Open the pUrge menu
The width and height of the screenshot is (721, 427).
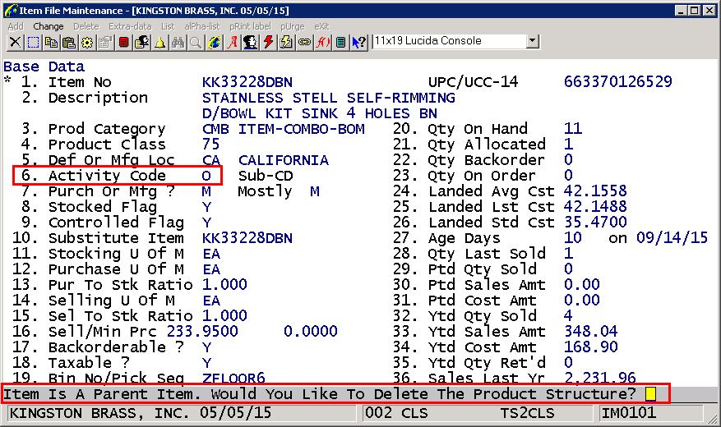[x=293, y=26]
